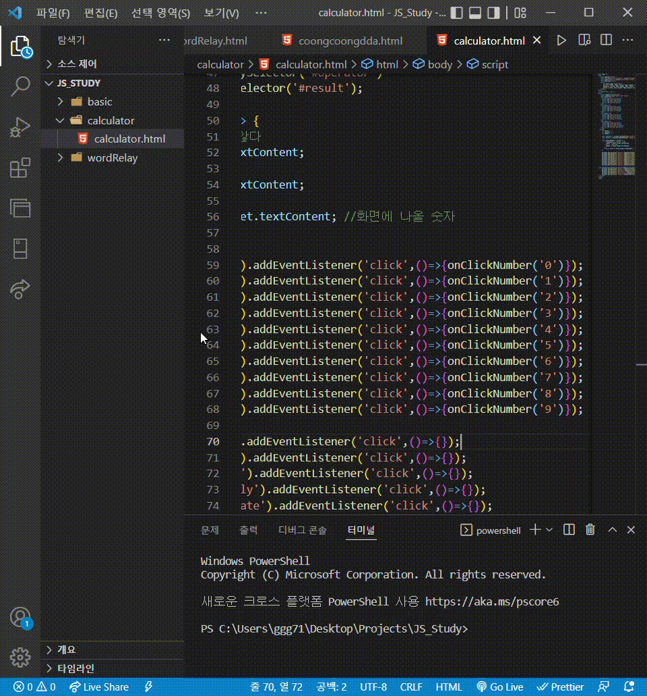
Task: Expand the timeline section
Action: pos(112,668)
